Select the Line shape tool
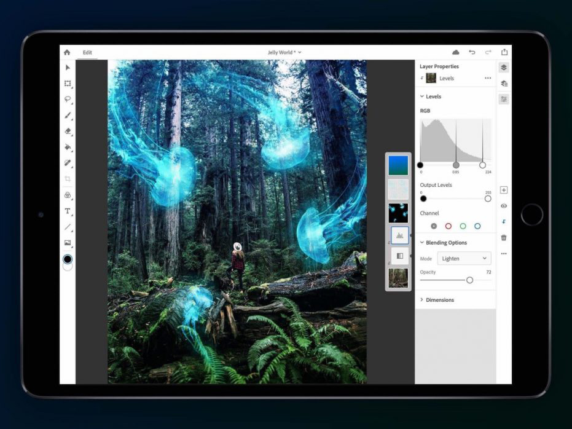The image size is (572, 429). (68, 227)
